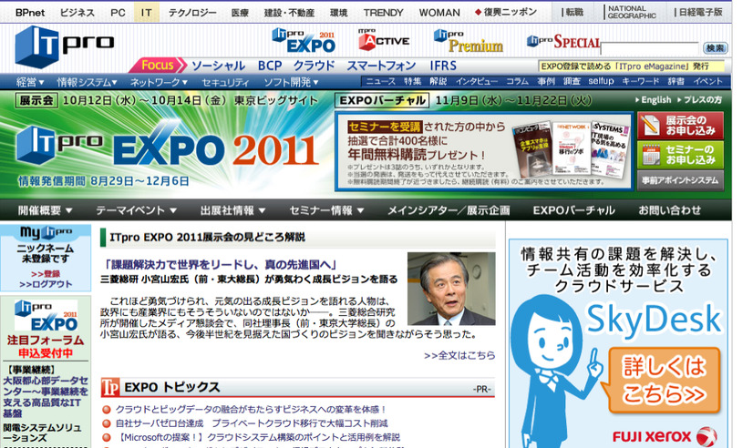Open the EXPOバーチャル menu item

pyautogui.click(x=574, y=210)
